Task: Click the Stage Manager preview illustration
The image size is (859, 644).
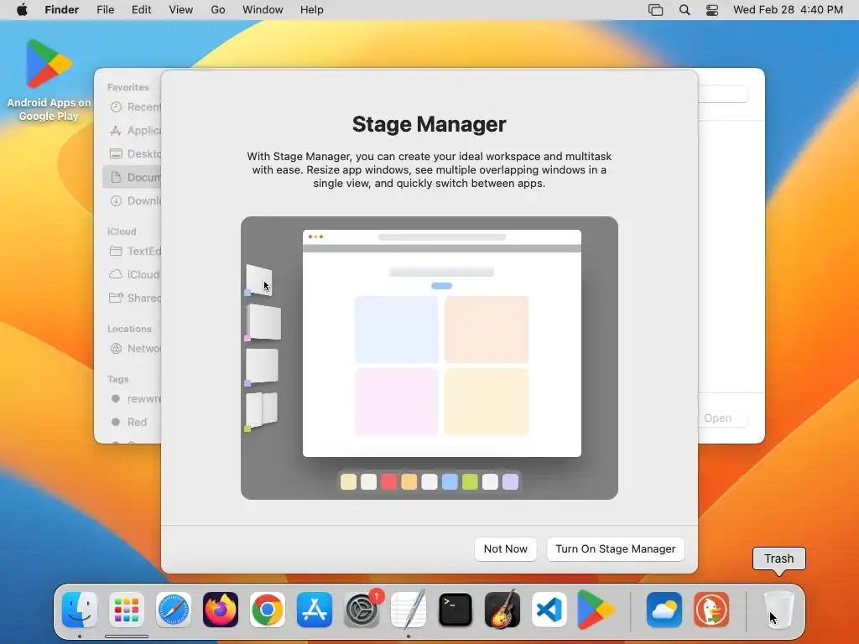Action: point(429,357)
